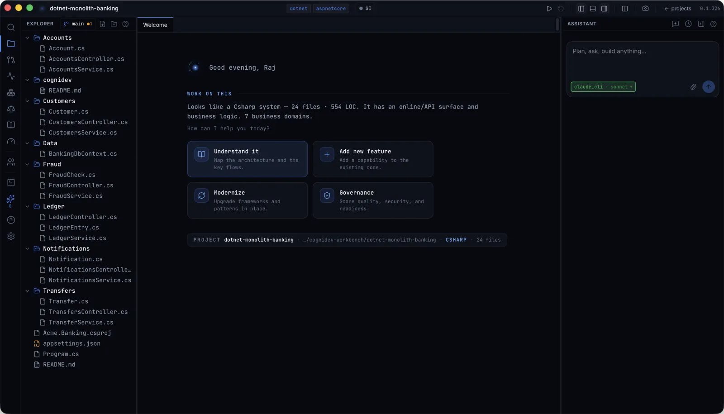Choose the Add new feature card
The height and width of the screenshot is (414, 724).
coord(373,159)
